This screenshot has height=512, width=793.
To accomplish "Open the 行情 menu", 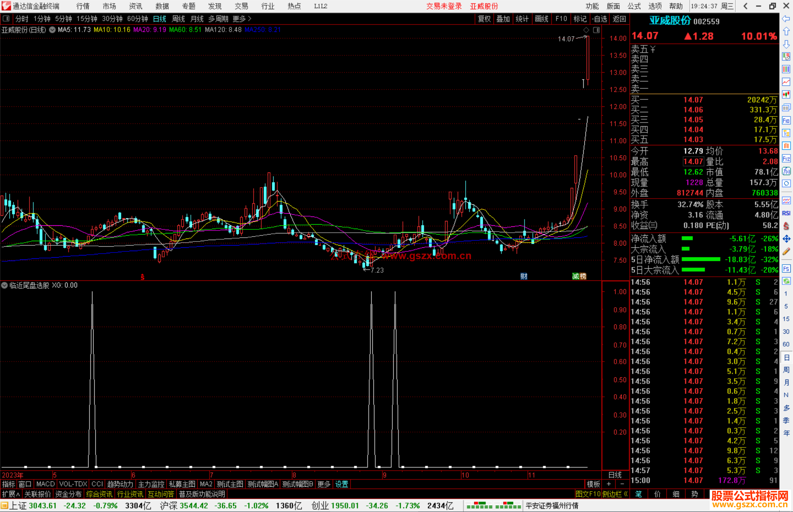I will tap(83, 6).
